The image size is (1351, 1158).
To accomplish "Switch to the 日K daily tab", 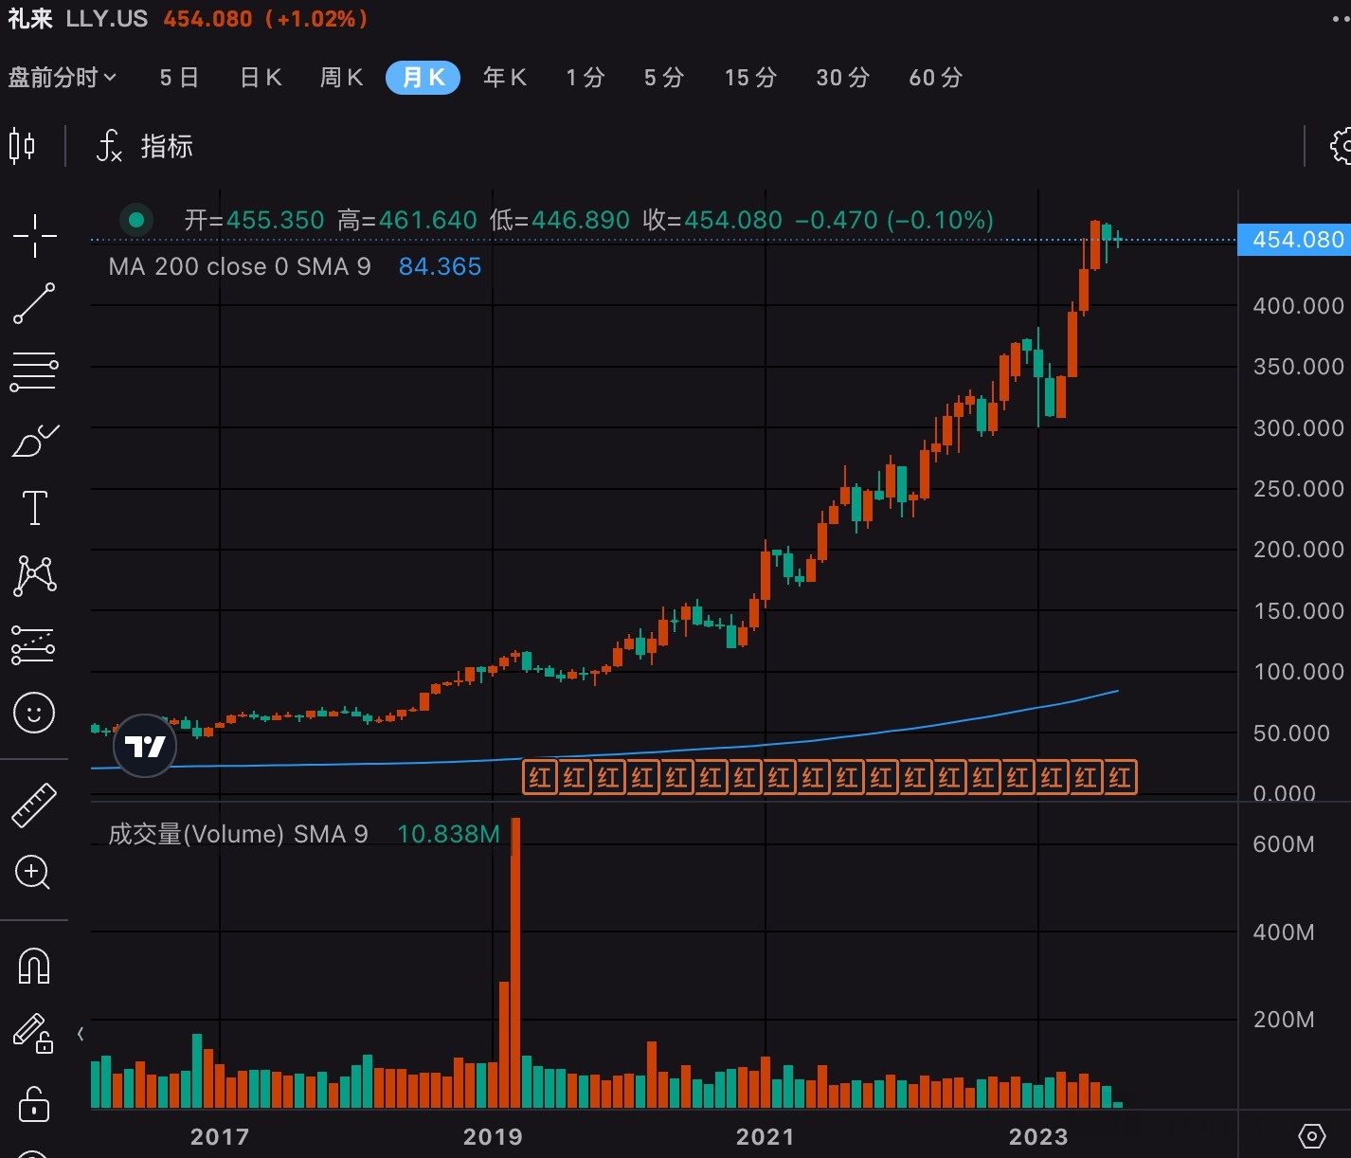I will click(261, 78).
